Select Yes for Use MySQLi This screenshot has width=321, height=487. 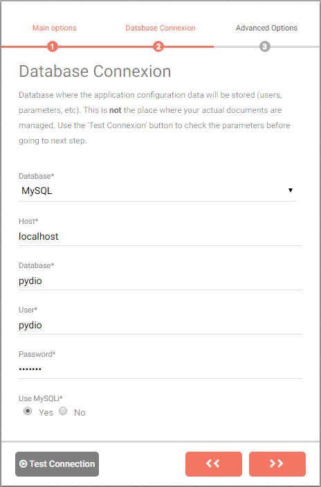pos(28,411)
